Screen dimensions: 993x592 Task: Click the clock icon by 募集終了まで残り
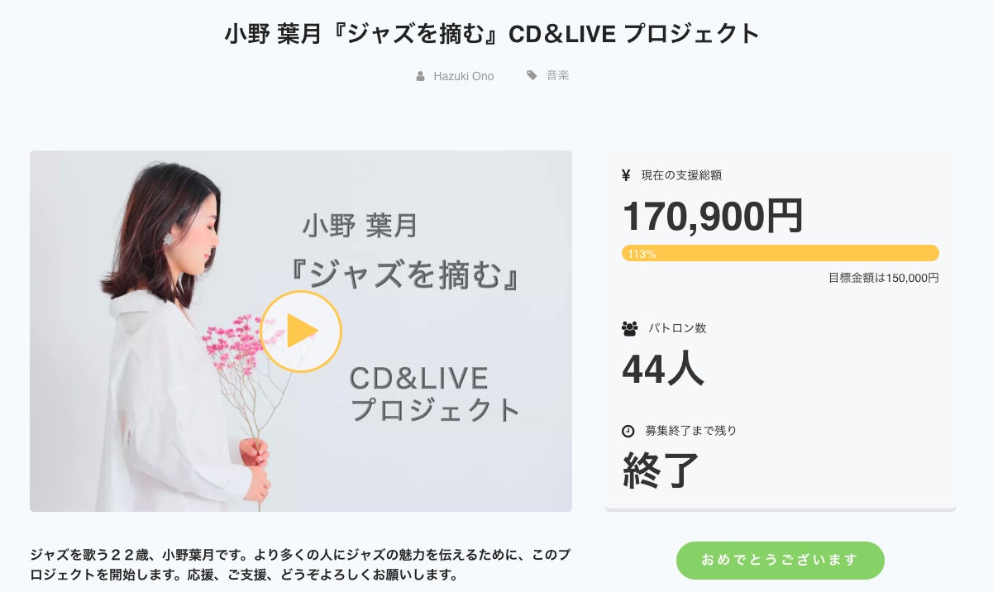click(x=628, y=431)
